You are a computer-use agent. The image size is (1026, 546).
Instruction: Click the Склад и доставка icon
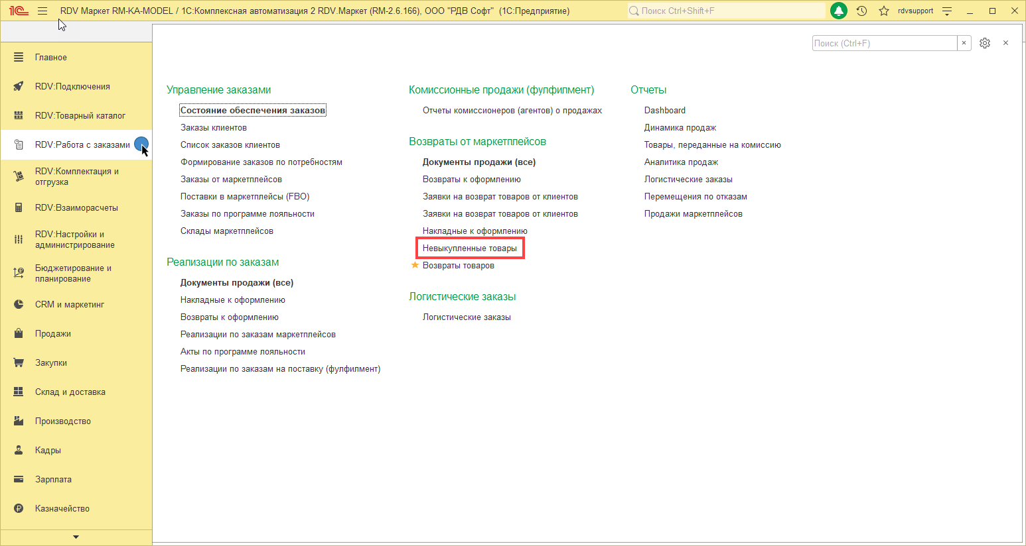pos(19,392)
